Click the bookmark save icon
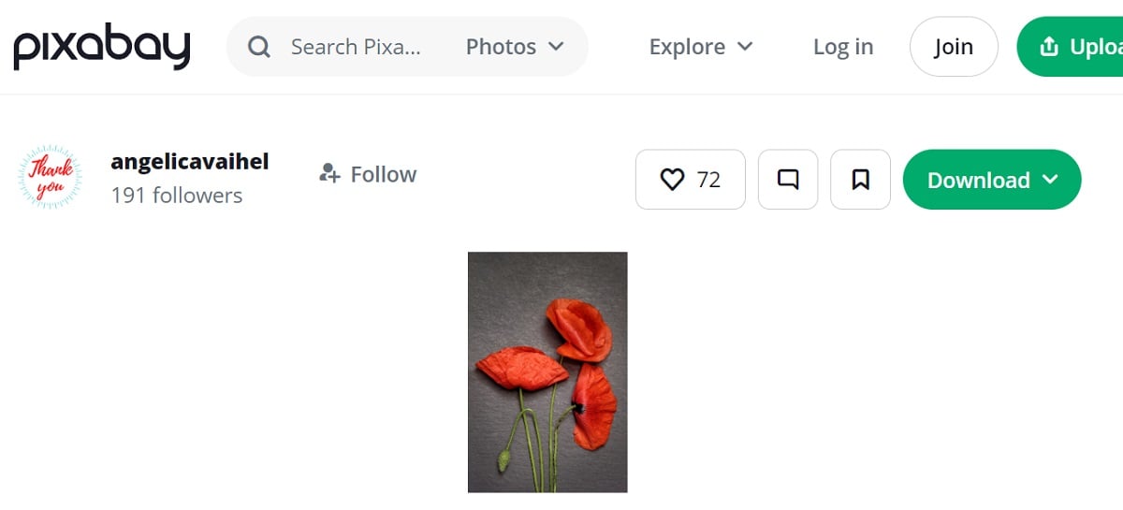Viewport: 1123px width, 510px height. (860, 180)
